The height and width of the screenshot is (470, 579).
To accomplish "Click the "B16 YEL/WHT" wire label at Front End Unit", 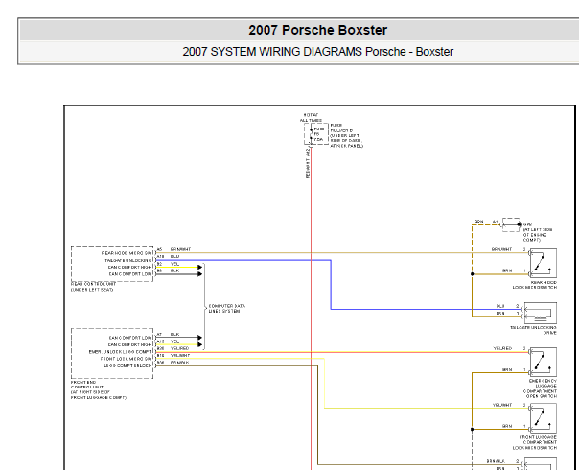I will tap(174, 355).
